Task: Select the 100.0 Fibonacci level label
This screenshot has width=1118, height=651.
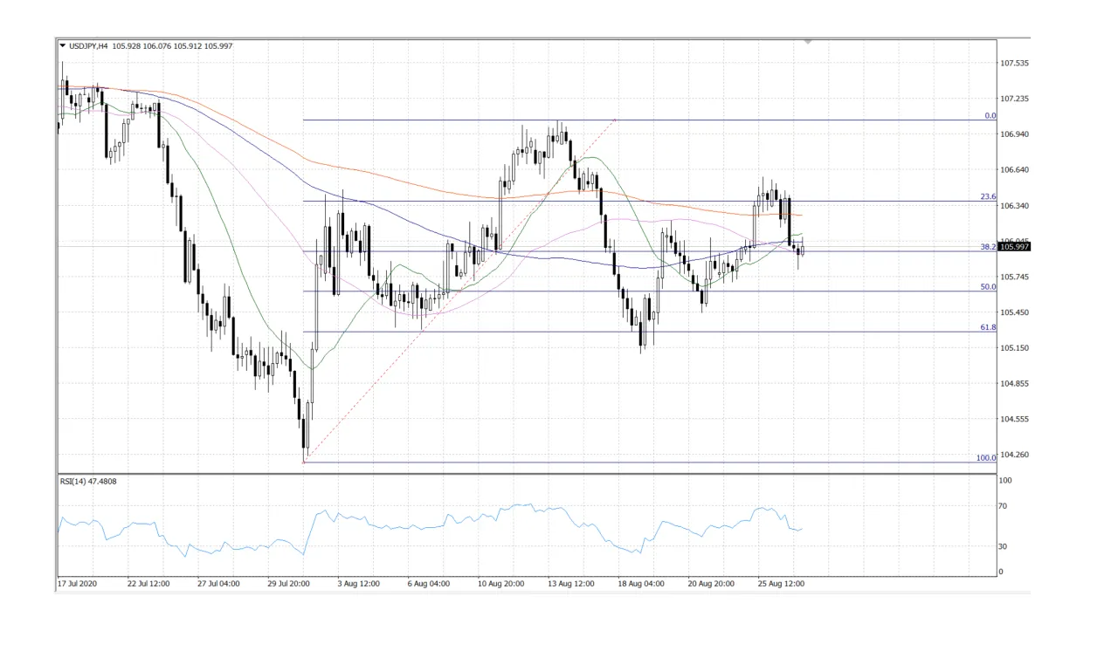Action: click(986, 457)
